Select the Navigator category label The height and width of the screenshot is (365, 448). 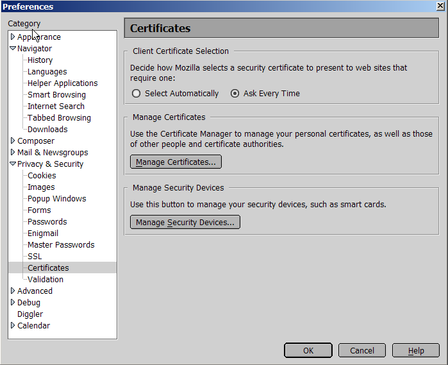tap(35, 49)
